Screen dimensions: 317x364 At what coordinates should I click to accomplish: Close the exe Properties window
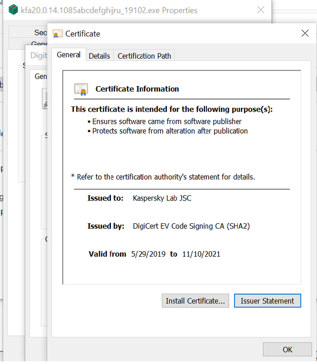[260, 10]
